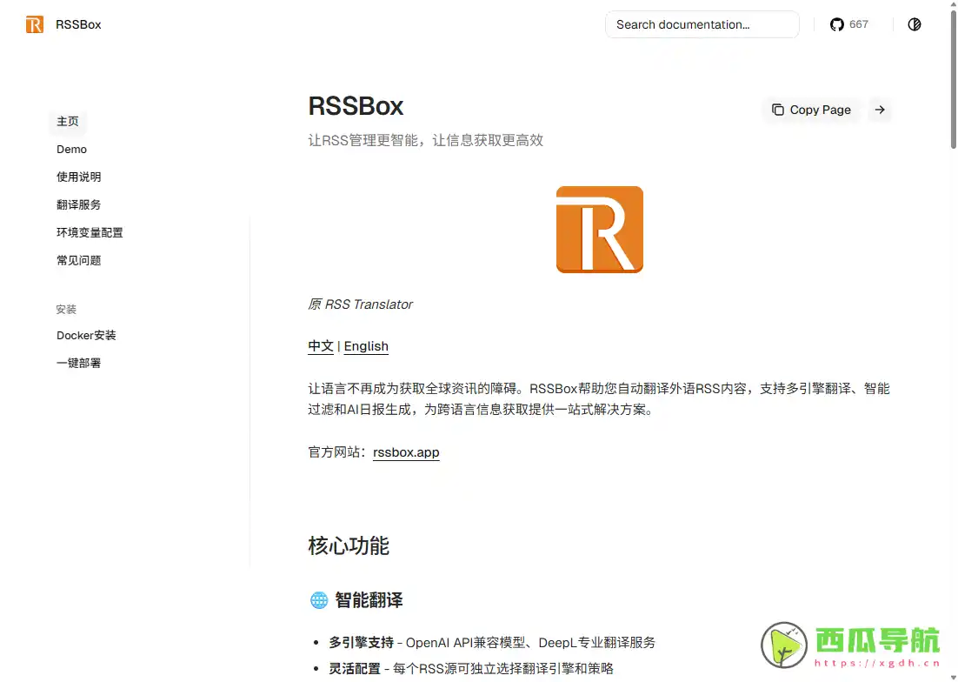Click the 中文 language link
The image size is (958, 682).
tap(321, 346)
